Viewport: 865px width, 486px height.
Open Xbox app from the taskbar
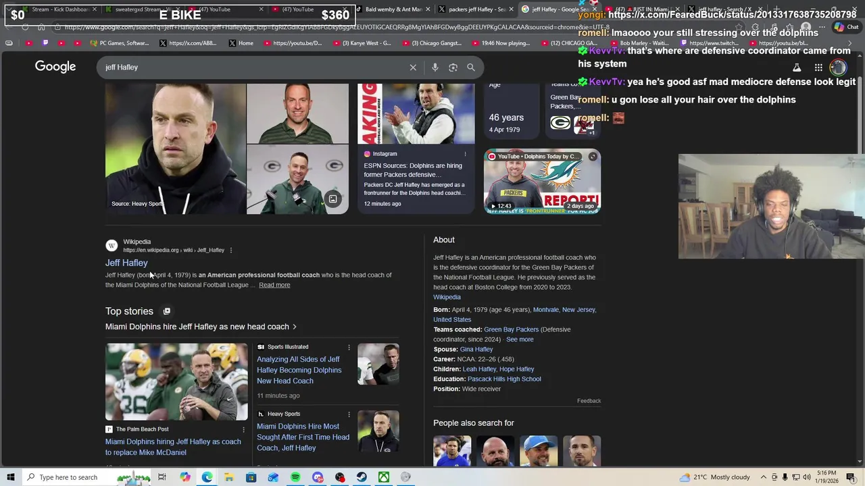[x=384, y=477]
